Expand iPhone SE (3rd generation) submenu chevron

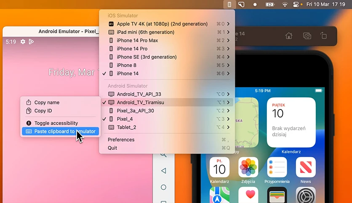(x=228, y=57)
